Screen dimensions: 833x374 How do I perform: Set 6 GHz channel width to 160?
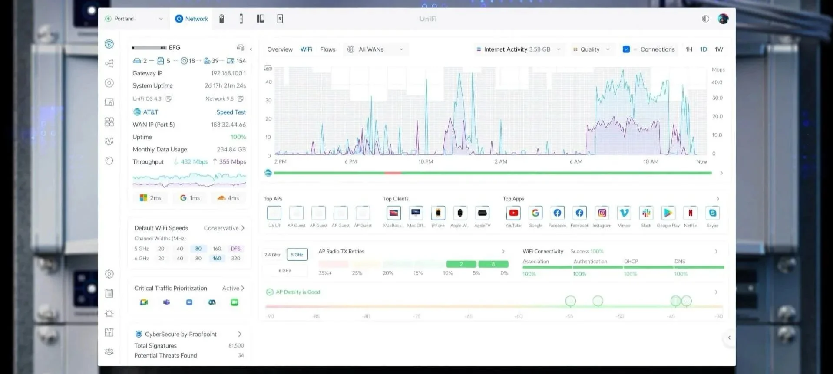217,258
